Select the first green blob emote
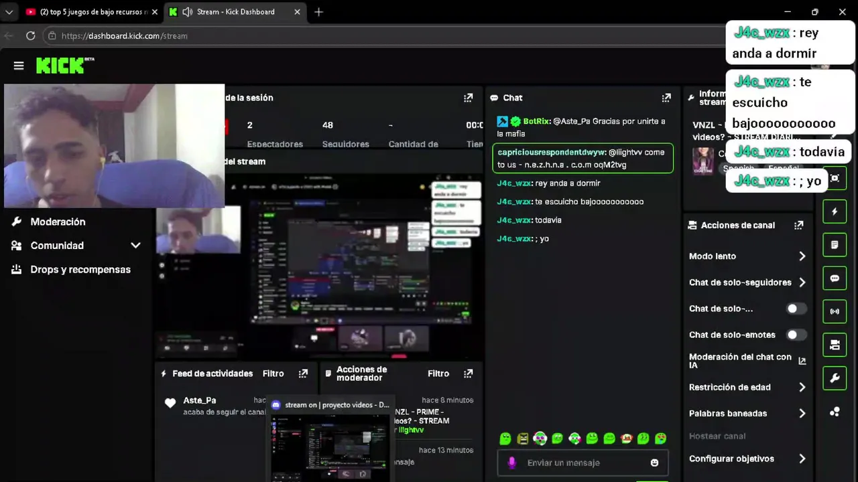This screenshot has width=858, height=482. coord(505,438)
